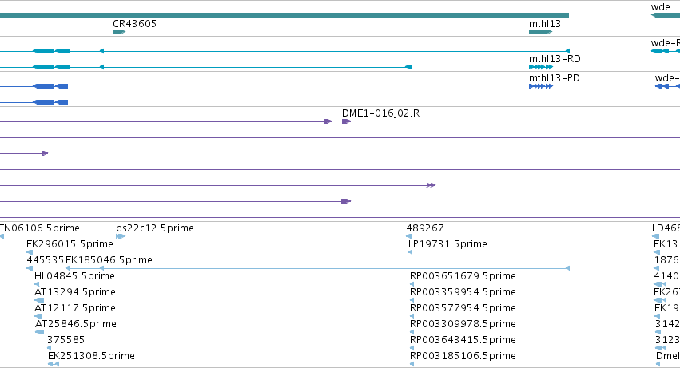Image resolution: width=680 pixels, height=368 pixels.
Task: Click the AT13294.5prime EST glyph
Action: point(39,300)
